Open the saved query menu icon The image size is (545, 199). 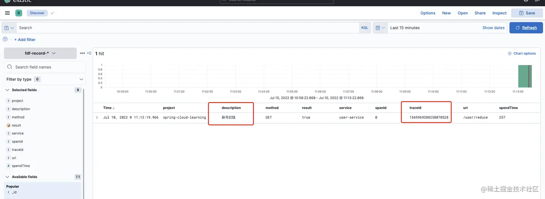point(9,28)
